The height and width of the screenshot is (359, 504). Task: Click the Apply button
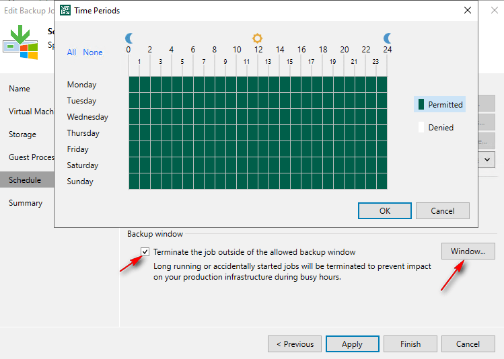[x=352, y=344]
